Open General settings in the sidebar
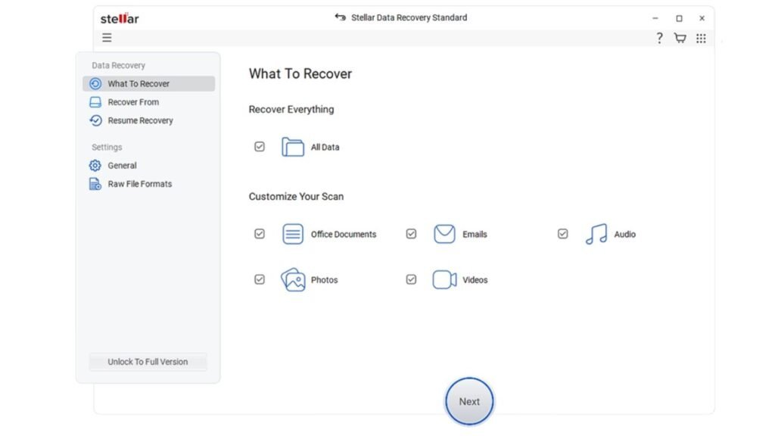Image resolution: width=775 pixels, height=436 pixels. [122, 165]
